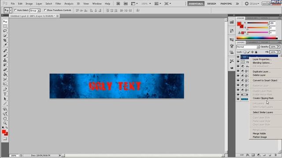Select the Eyedropper tool

[5, 45]
